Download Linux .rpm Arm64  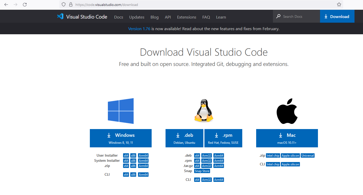point(219,161)
